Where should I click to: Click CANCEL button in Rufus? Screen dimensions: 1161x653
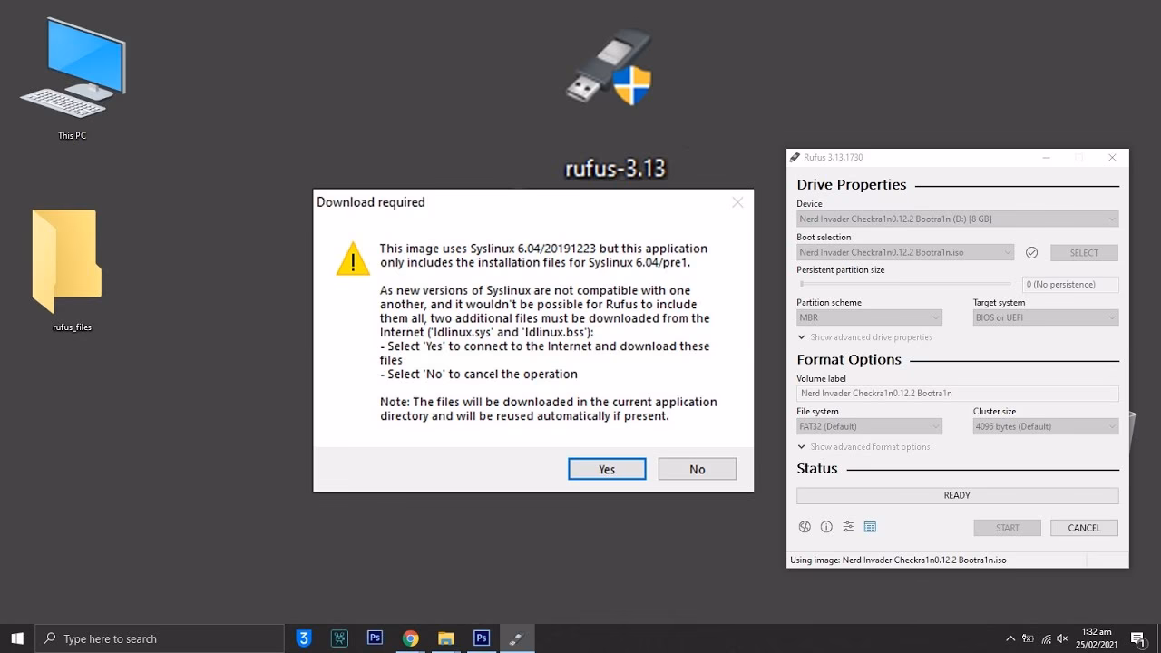click(x=1084, y=528)
